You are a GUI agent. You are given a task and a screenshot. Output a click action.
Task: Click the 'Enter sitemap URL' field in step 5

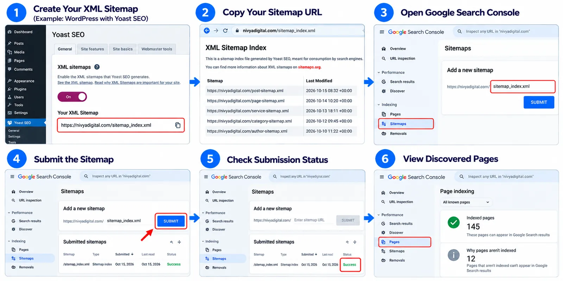[x=313, y=220]
